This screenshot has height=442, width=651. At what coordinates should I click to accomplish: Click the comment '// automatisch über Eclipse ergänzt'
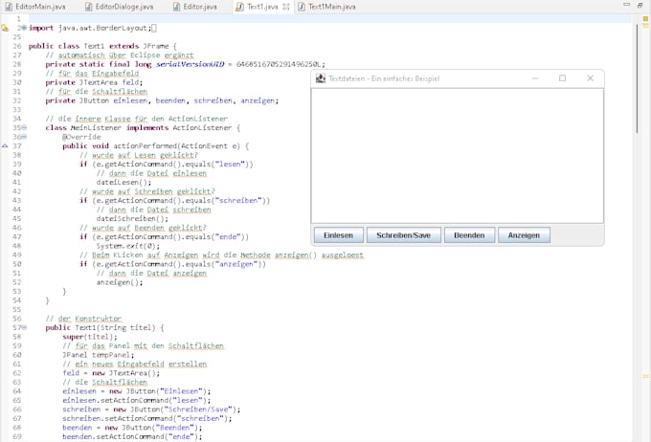tap(120, 55)
